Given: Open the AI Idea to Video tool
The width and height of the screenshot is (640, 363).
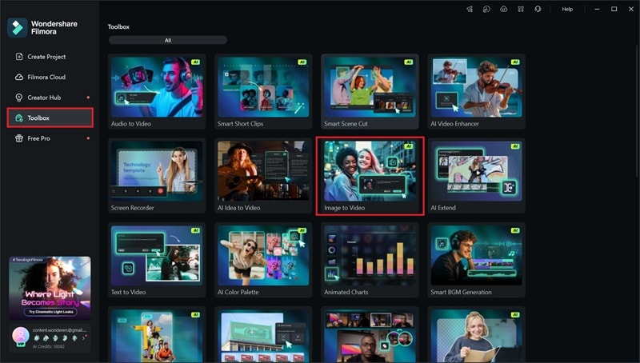Looking at the screenshot, I should (263, 176).
